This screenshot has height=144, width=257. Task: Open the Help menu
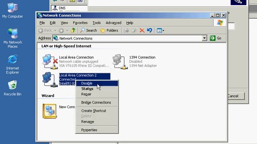click(x=129, y=23)
